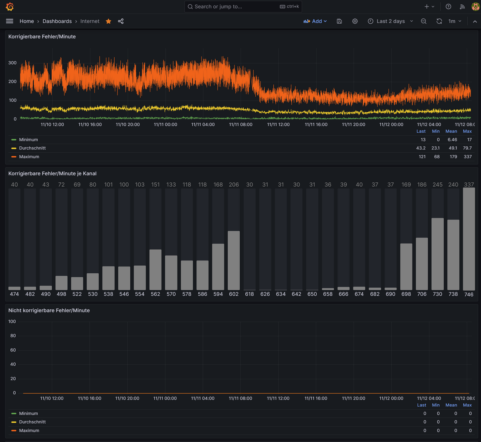481x442 pixels.
Task: Click x-axis label 11/11 08:00 in first chart
Action: [240, 125]
